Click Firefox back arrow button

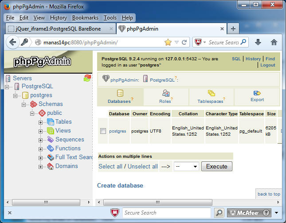(x=13, y=42)
